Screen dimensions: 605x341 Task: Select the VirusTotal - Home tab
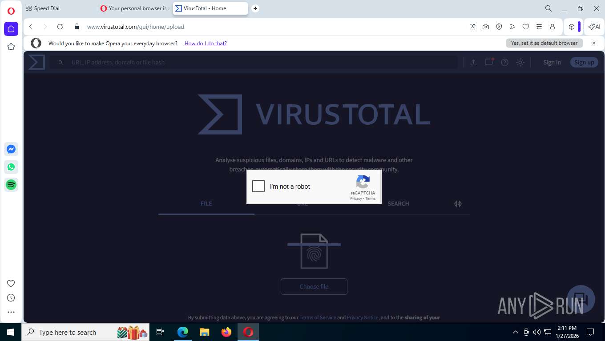tap(210, 8)
